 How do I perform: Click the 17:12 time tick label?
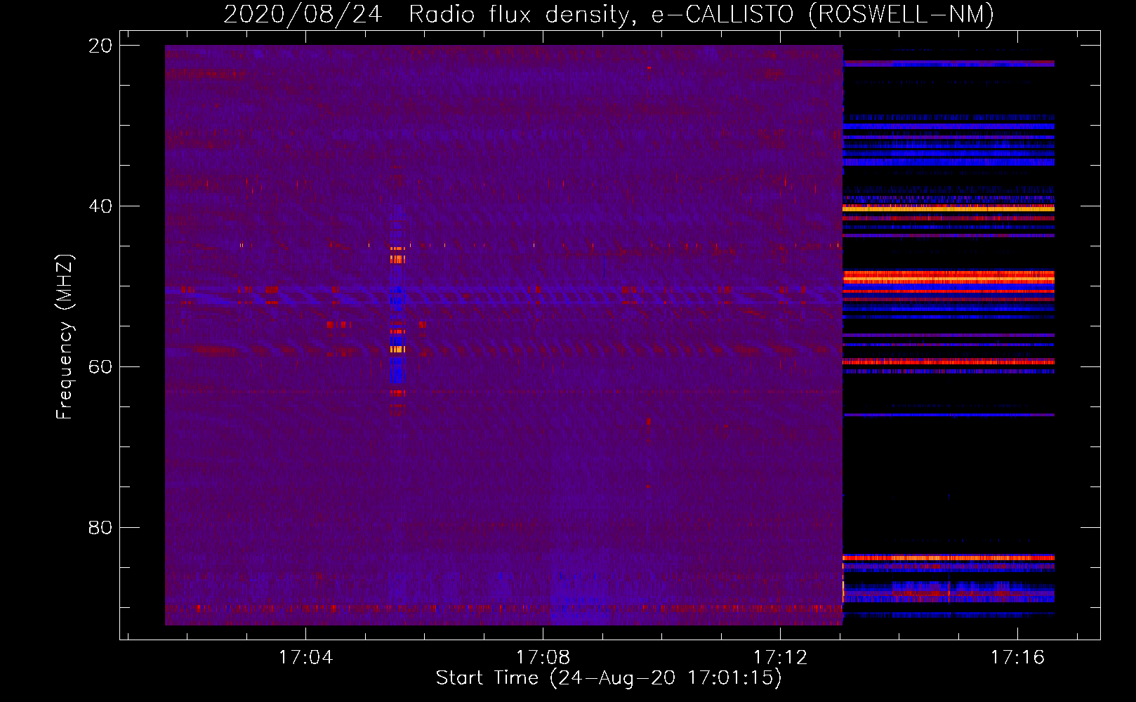click(x=780, y=658)
